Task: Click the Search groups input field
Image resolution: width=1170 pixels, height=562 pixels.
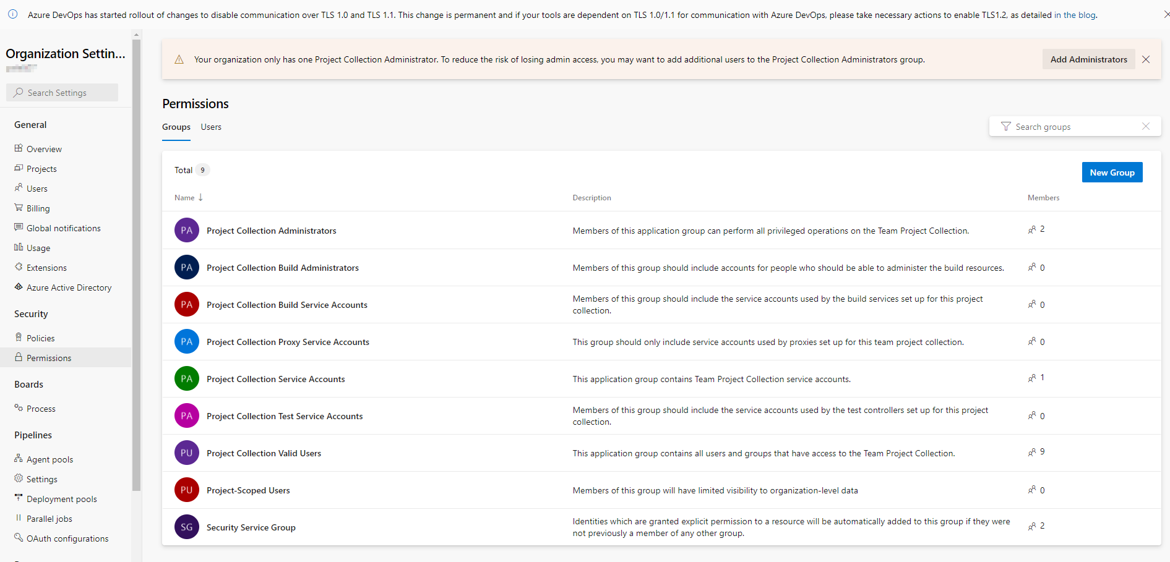Action: (1075, 127)
